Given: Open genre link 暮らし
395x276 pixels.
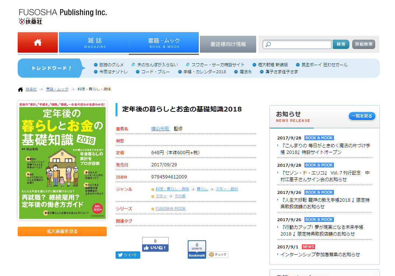Looking at the screenshot, I should [x=202, y=189].
